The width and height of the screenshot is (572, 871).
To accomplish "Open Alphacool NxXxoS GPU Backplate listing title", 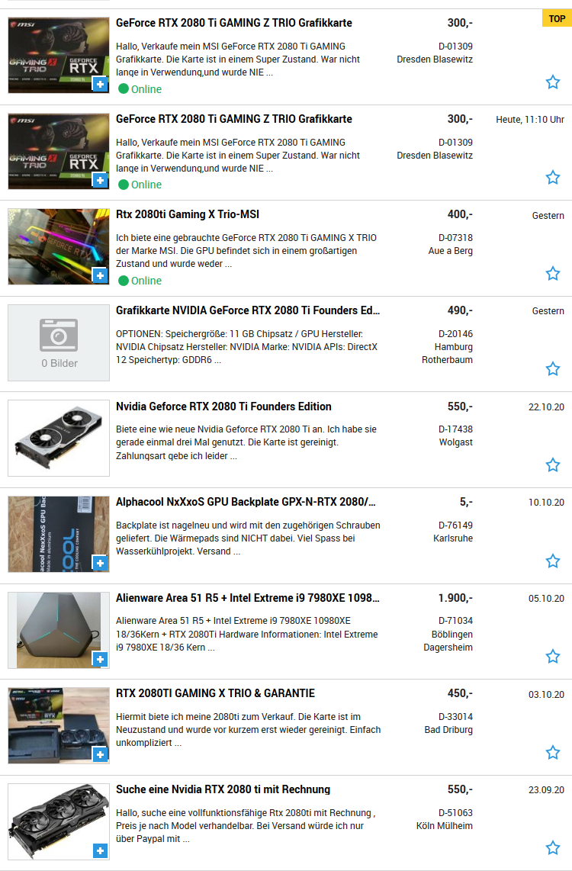I will pos(246,502).
